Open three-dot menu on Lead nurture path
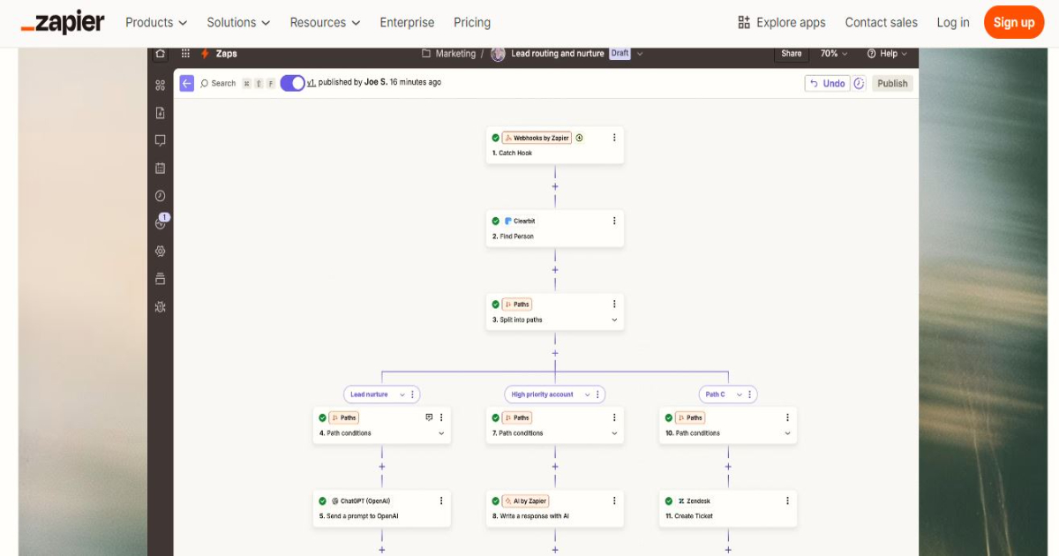1059x556 pixels. [x=412, y=394]
